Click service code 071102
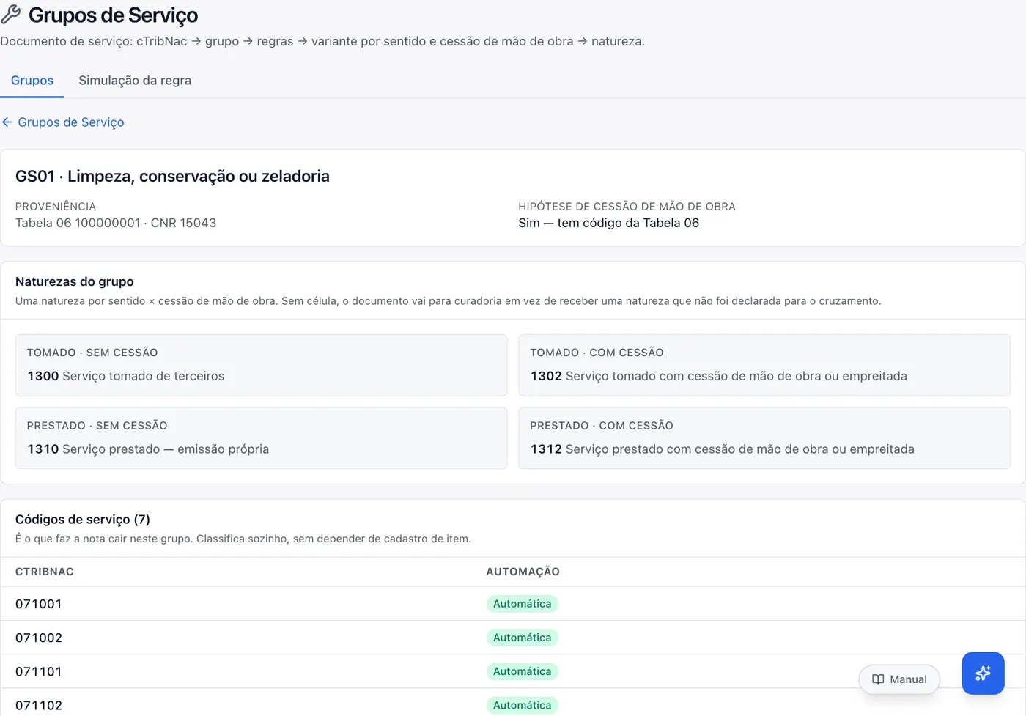Screen dimensions: 1026x716 pos(39,705)
